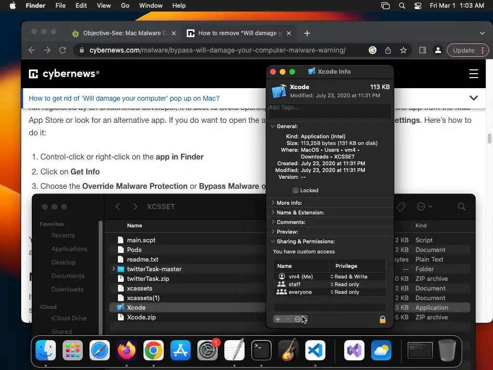This screenshot has width=493, height=370.
Task: Open Google Chrome from the Dock
Action: click(154, 350)
